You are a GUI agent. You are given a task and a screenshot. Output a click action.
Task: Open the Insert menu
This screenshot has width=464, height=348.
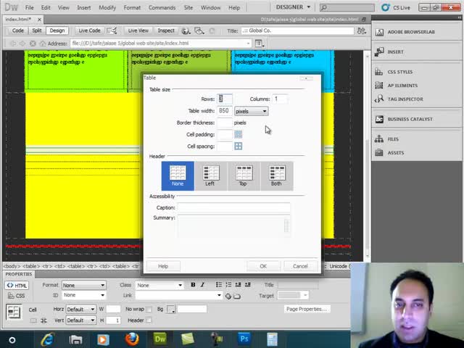point(84,8)
